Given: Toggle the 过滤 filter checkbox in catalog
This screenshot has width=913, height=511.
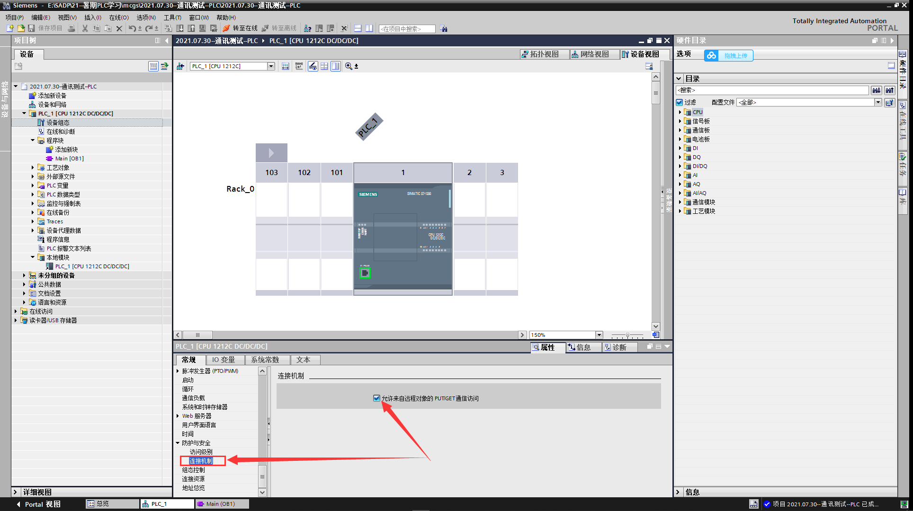Looking at the screenshot, I should point(680,102).
